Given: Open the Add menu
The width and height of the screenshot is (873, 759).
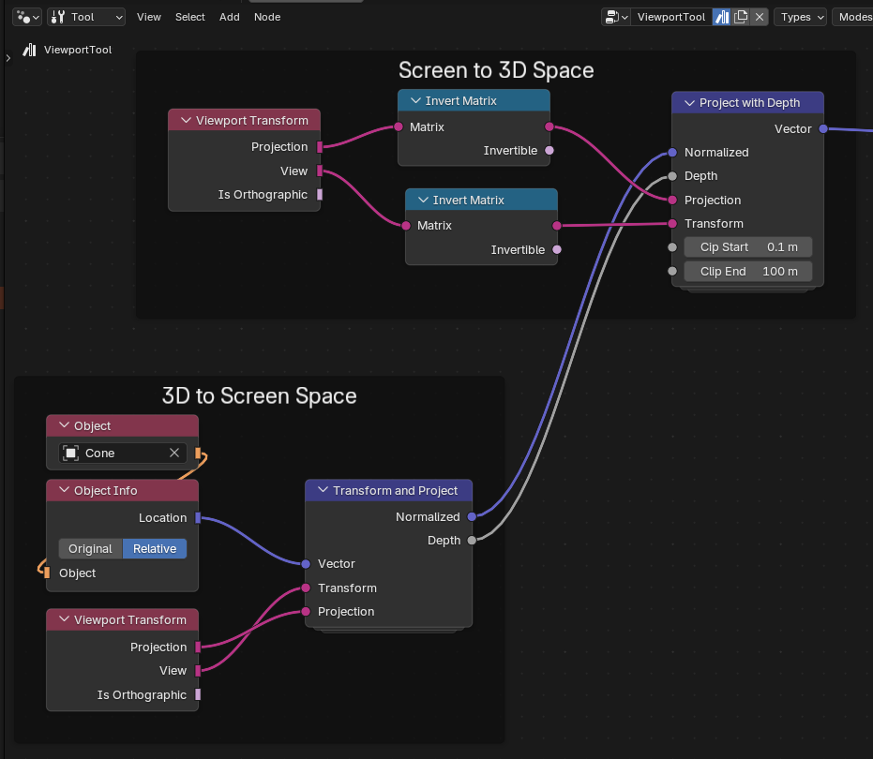Looking at the screenshot, I should click(x=230, y=17).
